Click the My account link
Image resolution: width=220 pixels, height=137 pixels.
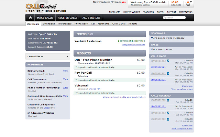(x=136, y=5)
